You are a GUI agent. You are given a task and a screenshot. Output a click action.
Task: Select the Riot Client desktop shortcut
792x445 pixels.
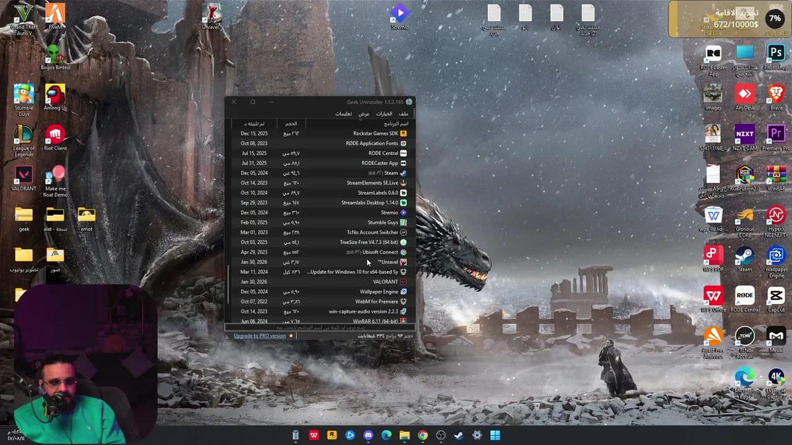[x=55, y=138]
